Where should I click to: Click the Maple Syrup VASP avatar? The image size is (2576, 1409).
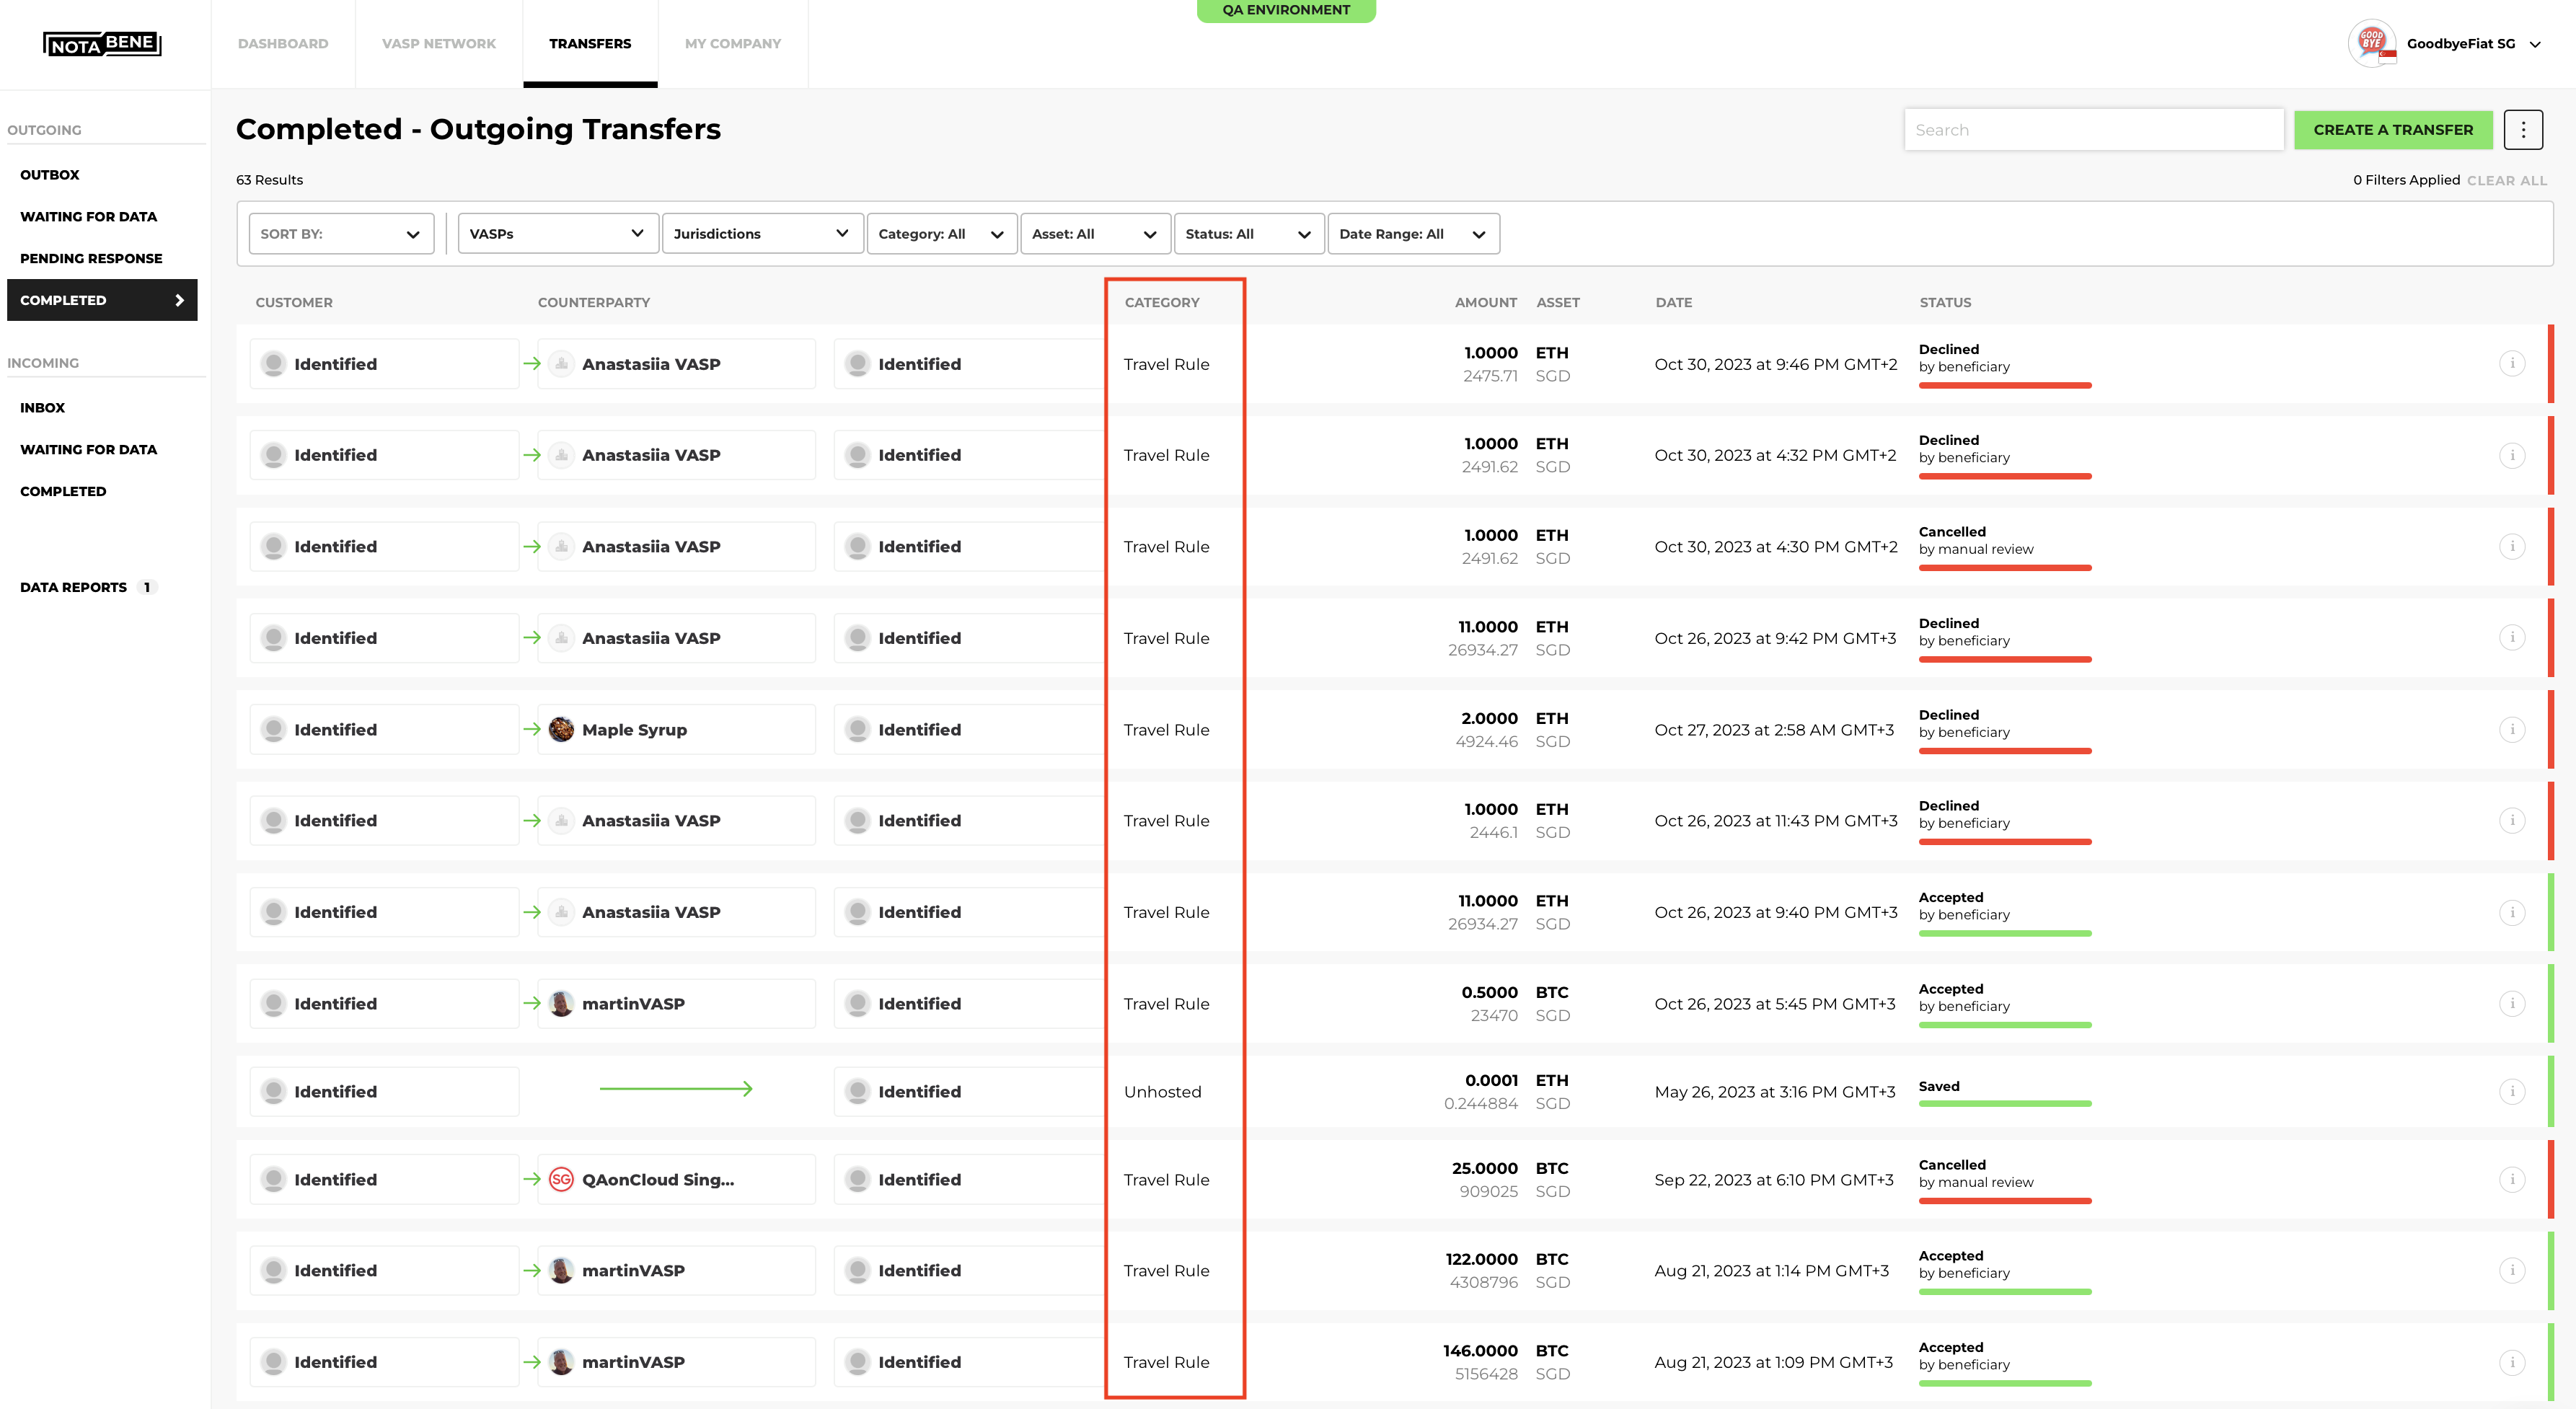pos(562,729)
